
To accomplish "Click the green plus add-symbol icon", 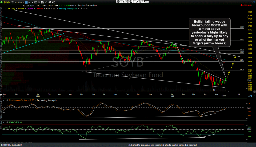I will pyautogui.click(x=2, y=2).
